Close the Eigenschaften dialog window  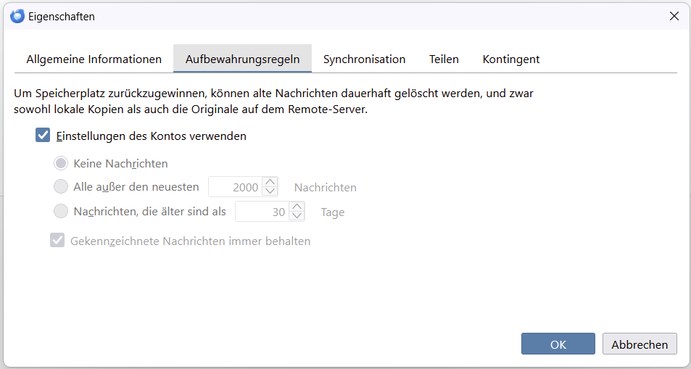click(x=674, y=17)
